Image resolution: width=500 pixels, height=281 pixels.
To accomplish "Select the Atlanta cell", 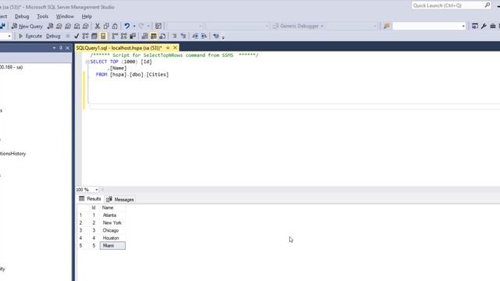I will point(112,215).
